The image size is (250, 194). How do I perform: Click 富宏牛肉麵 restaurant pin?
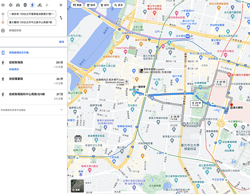click(141, 44)
